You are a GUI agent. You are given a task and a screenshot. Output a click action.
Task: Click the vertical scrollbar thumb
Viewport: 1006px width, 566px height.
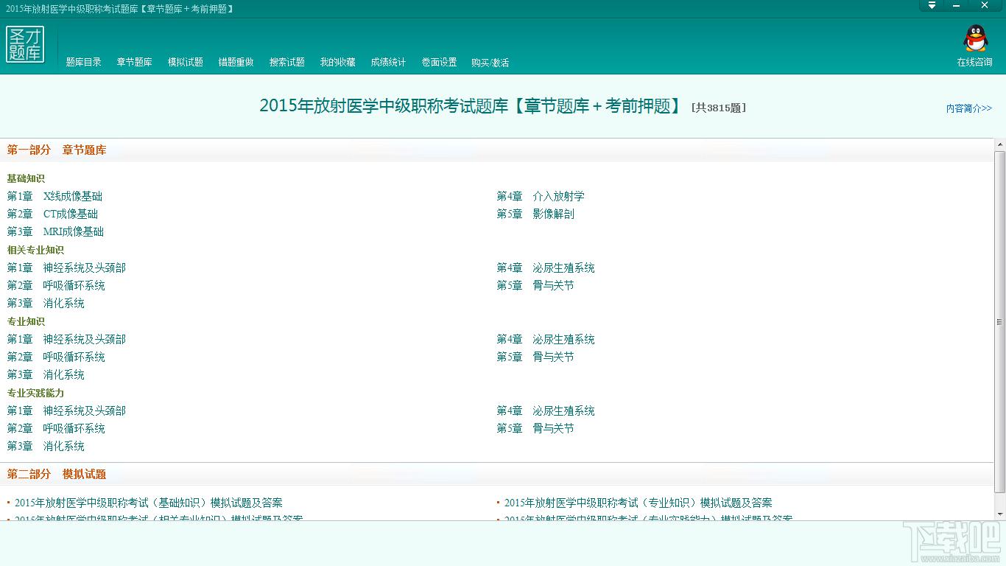pyautogui.click(x=999, y=322)
